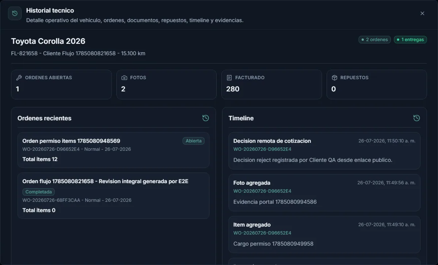Click the Historial tecnico subtitle: Detalle operativo del vehiculo
The width and height of the screenshot is (438, 265).
(x=135, y=21)
